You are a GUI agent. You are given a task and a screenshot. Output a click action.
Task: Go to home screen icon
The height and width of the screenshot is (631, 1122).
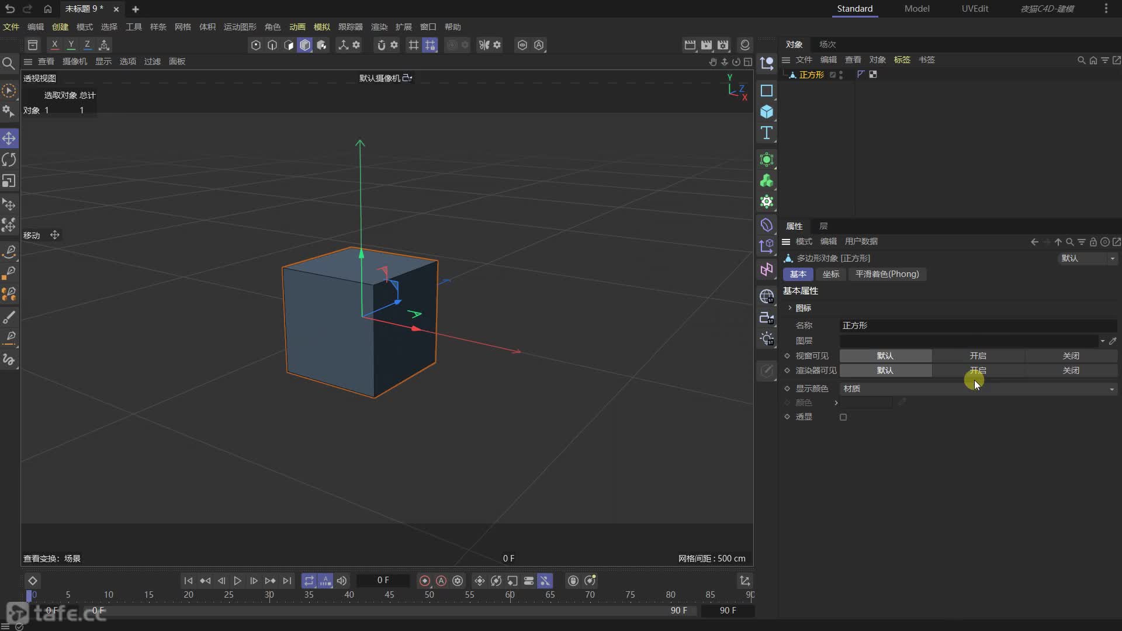[48, 9]
